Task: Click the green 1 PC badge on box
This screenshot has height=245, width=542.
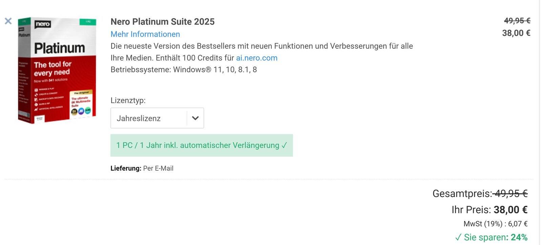Action: point(88,22)
